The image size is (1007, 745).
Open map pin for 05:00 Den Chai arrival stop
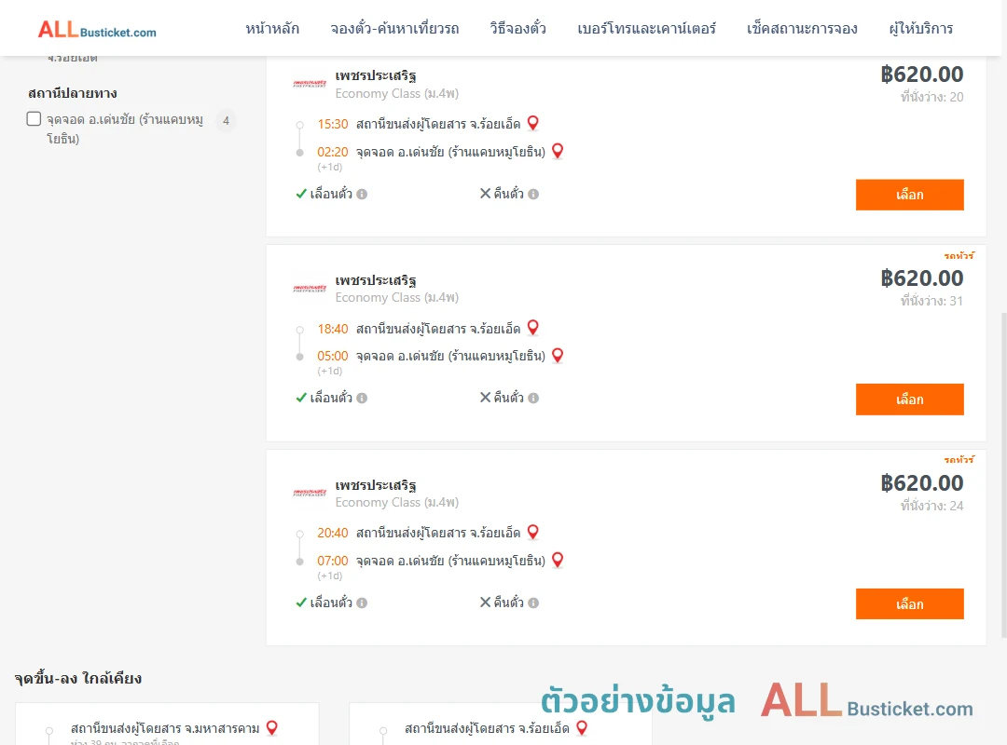[558, 356]
